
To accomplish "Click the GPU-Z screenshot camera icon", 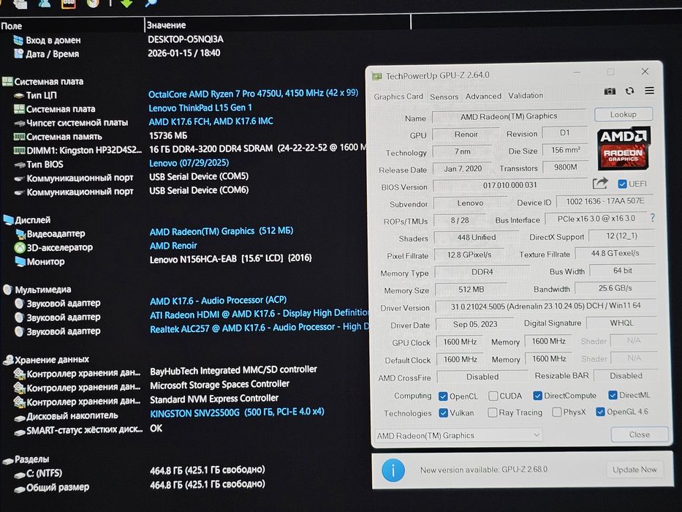I will [610, 91].
